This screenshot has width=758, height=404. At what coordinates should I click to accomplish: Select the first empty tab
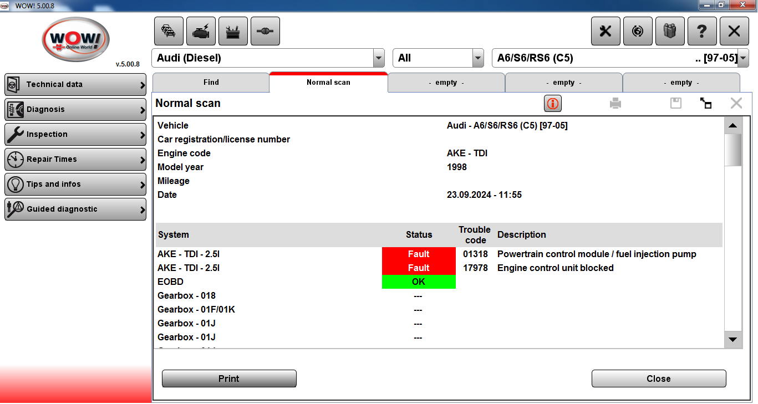446,82
